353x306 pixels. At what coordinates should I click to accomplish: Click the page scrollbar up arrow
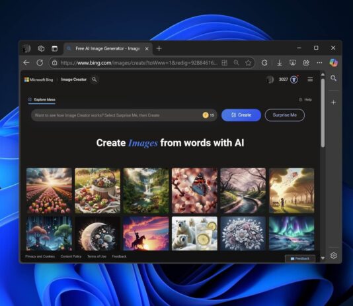pyautogui.click(x=323, y=74)
